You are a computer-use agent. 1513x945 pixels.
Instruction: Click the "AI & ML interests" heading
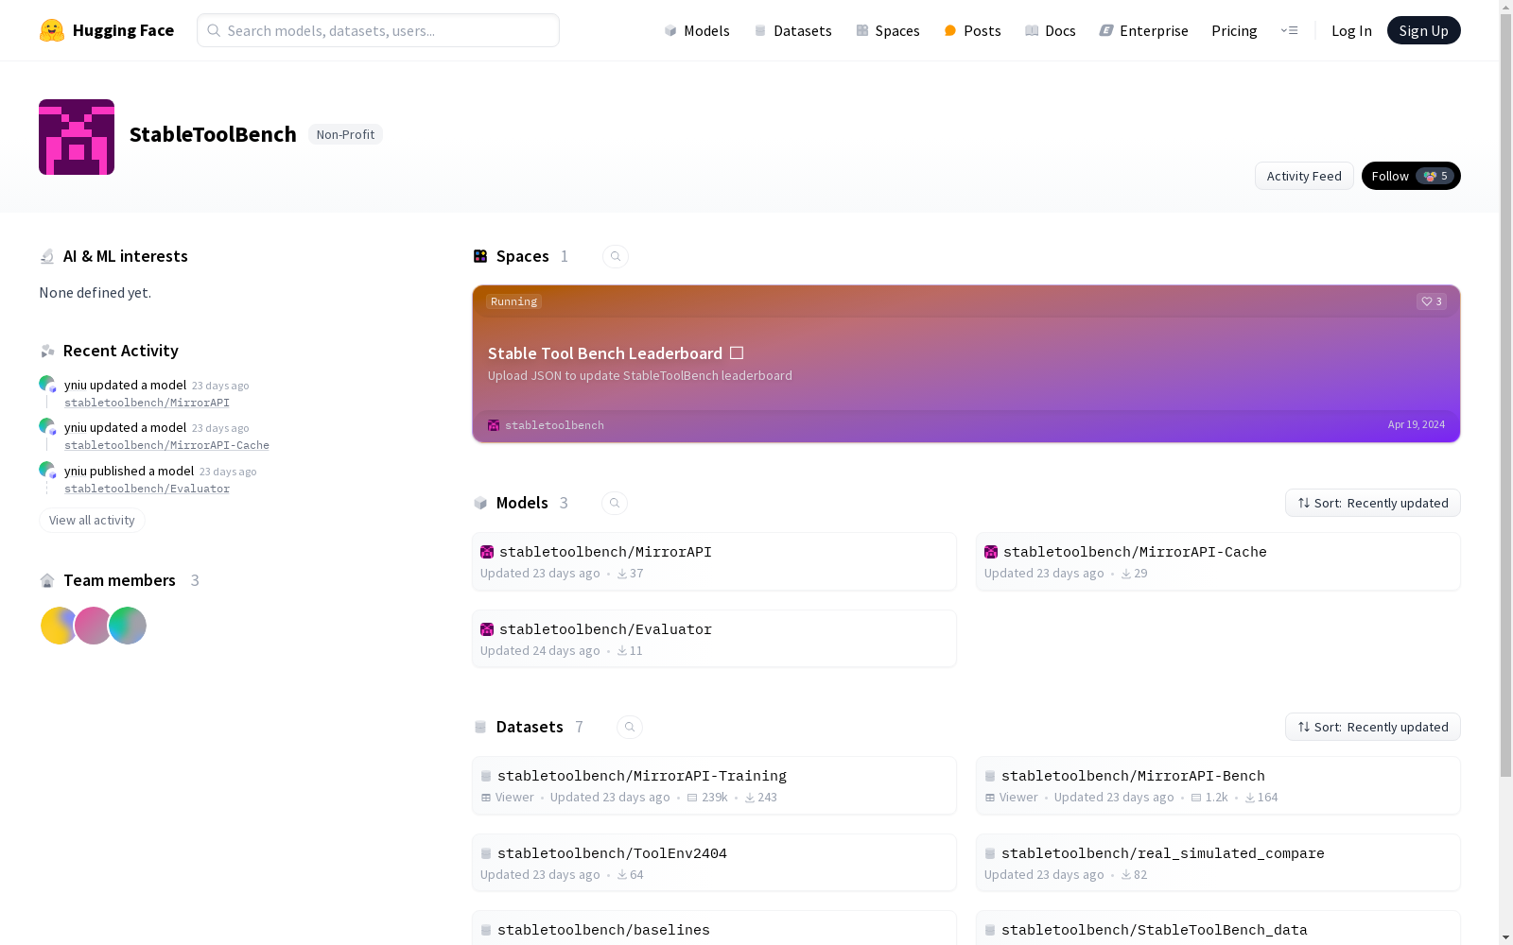pos(125,256)
